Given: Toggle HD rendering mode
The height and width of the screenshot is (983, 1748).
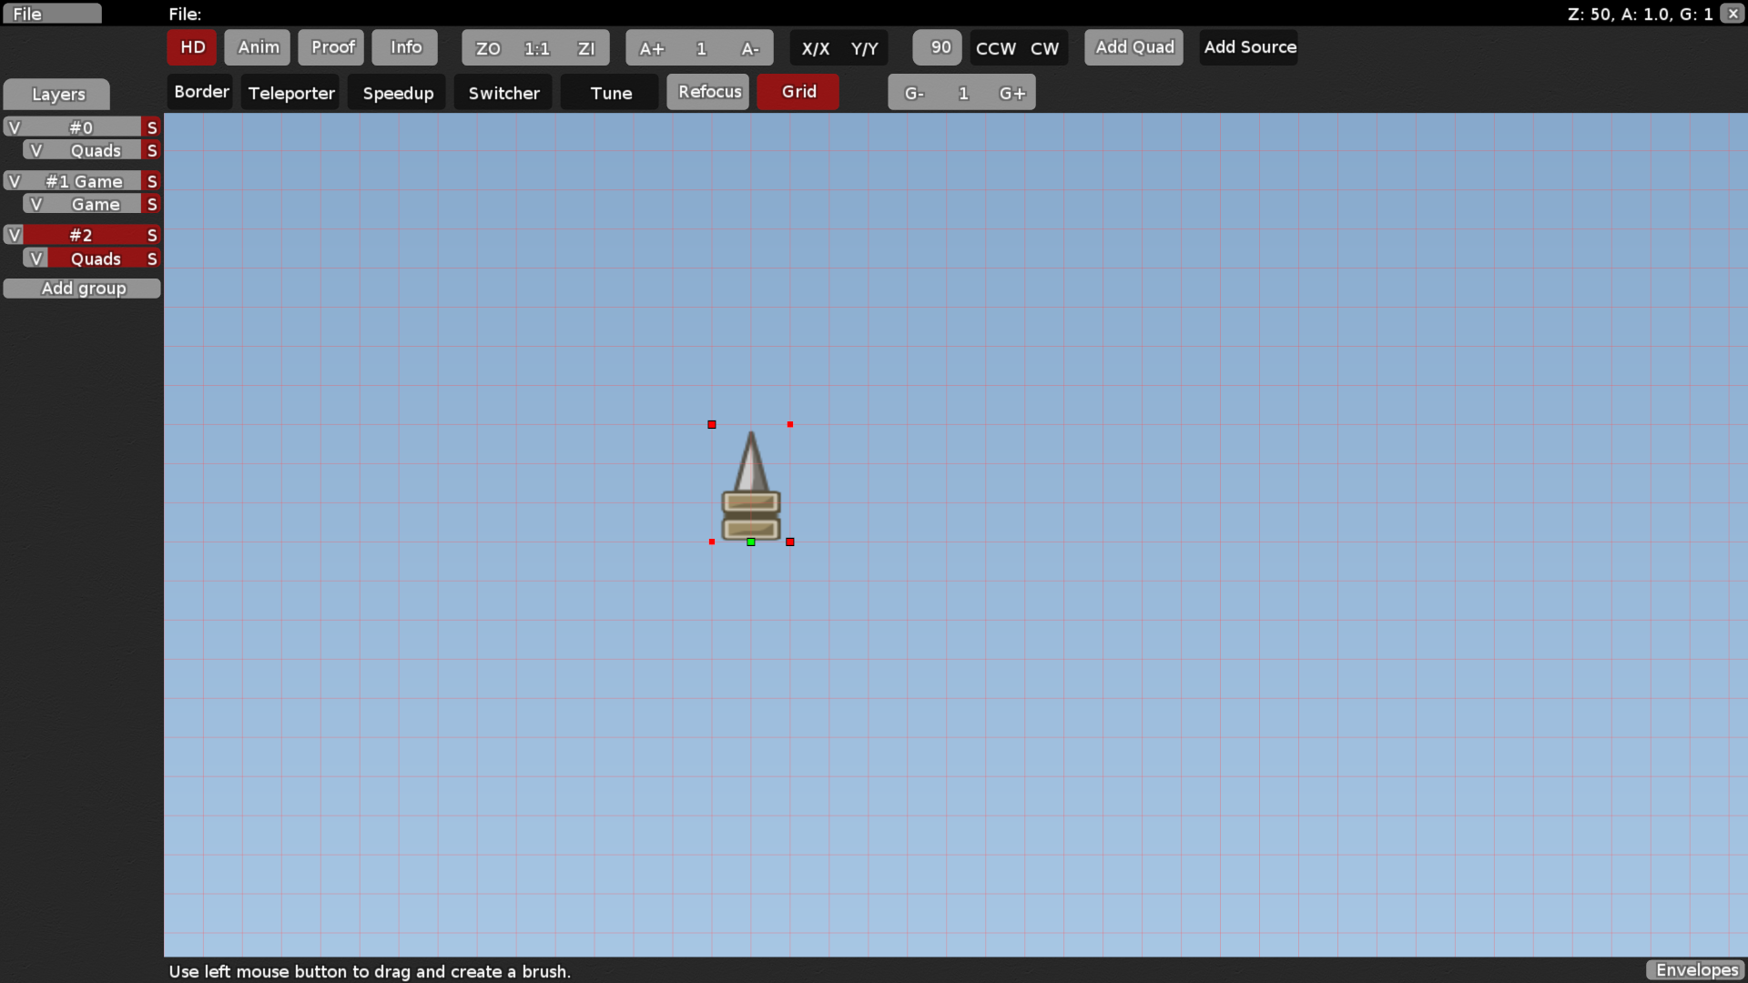Looking at the screenshot, I should (x=191, y=46).
